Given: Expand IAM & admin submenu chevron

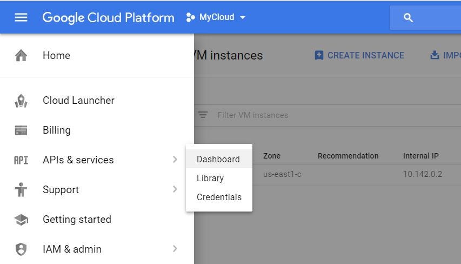Looking at the screenshot, I should point(175,249).
